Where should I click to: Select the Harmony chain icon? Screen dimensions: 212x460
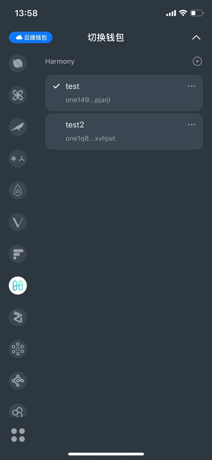click(x=18, y=285)
